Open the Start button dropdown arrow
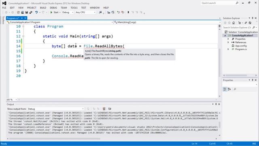This screenshot has width=259, height=146. (60, 13)
